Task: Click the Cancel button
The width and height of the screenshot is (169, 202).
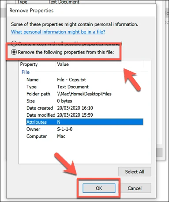Action: [x=135, y=188]
